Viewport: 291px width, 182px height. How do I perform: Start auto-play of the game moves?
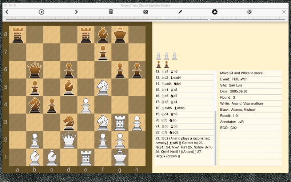click(x=41, y=12)
